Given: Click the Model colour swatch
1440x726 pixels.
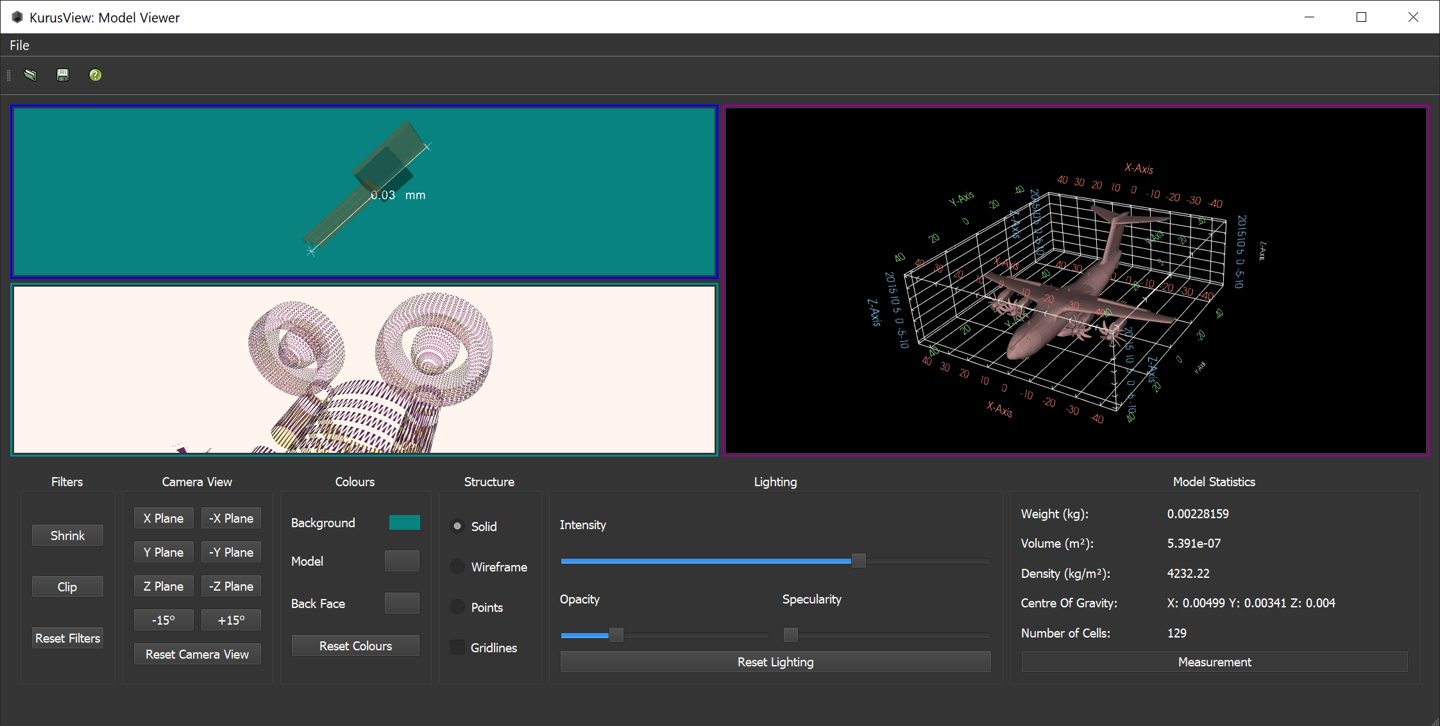Looking at the screenshot, I should tap(402, 561).
